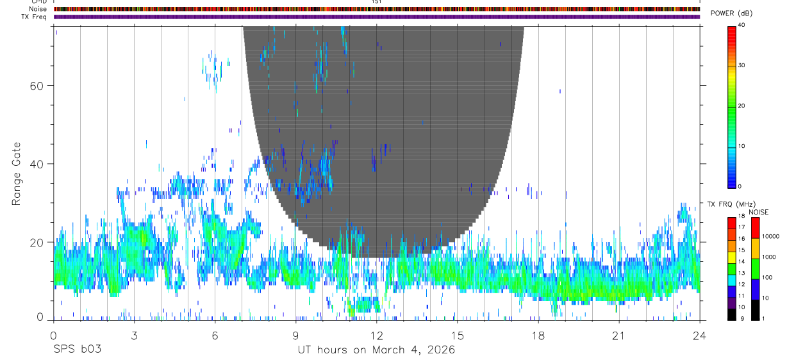The width and height of the screenshot is (787, 363).
Task: Click the 40 tick on the power scale
Action: (742, 26)
